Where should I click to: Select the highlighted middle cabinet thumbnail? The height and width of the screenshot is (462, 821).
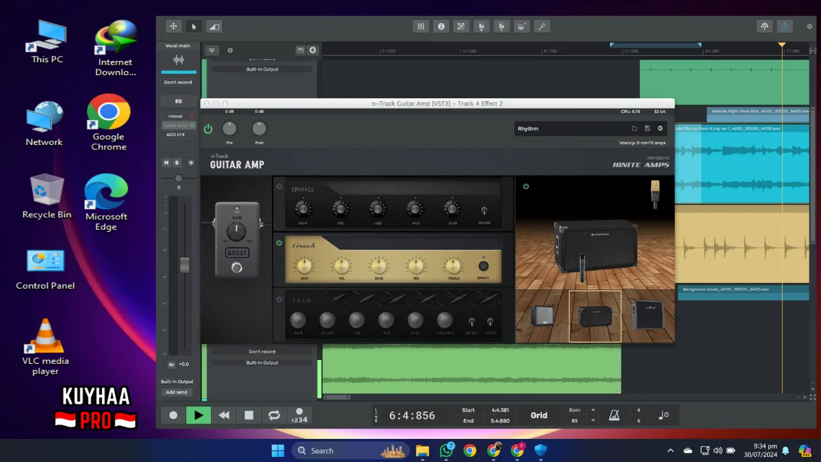595,316
